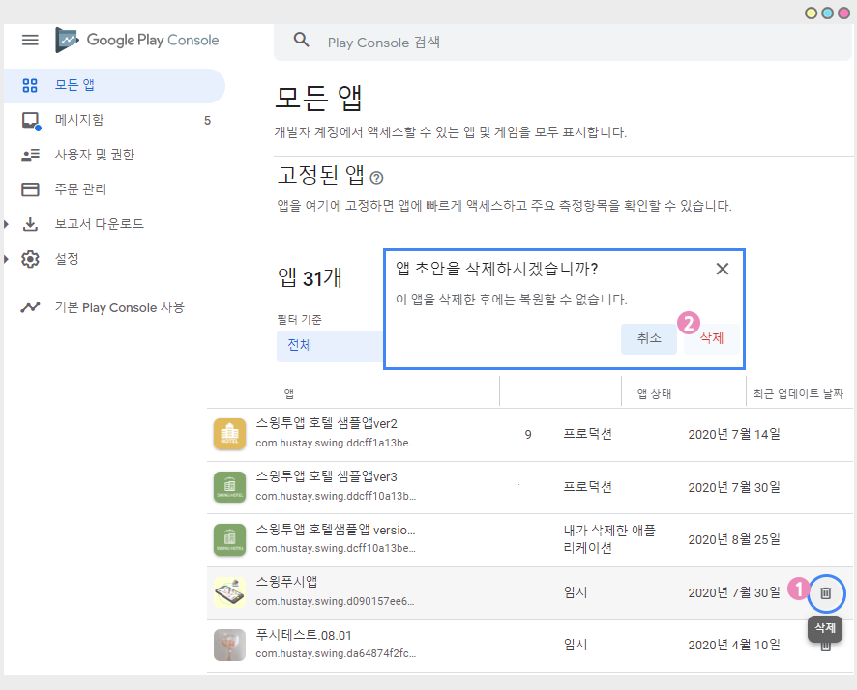Click the Google Play Console logo

pyautogui.click(x=137, y=41)
